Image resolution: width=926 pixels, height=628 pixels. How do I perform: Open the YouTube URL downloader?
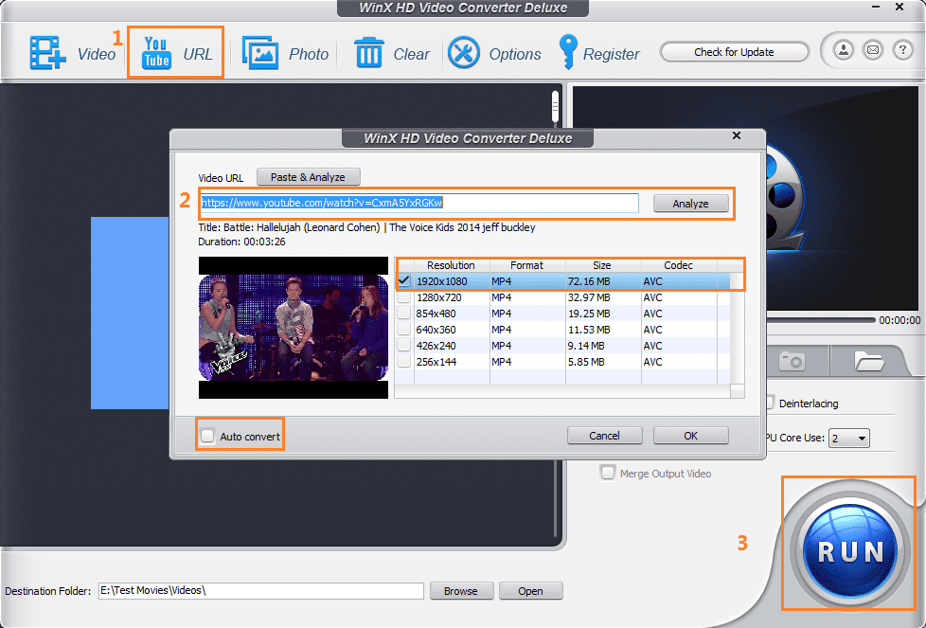176,53
